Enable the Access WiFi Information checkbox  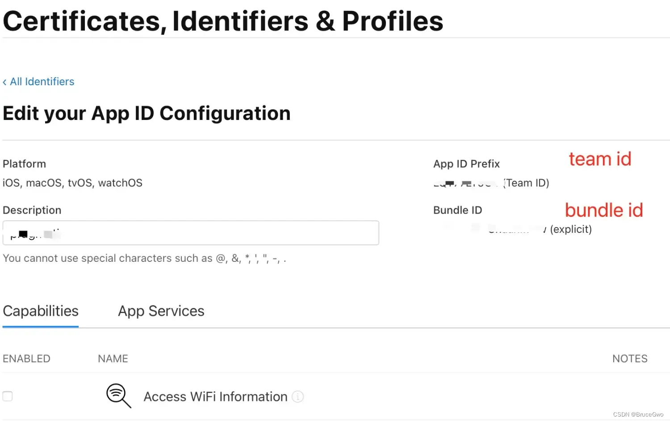pos(8,396)
